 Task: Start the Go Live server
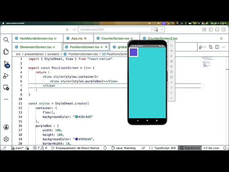211,148
